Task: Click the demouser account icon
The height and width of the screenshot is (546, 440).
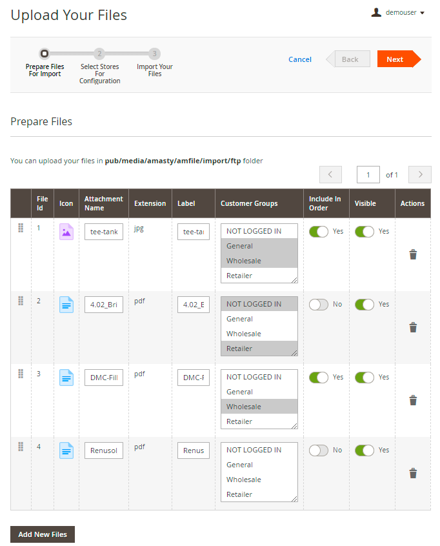Action: [376, 12]
